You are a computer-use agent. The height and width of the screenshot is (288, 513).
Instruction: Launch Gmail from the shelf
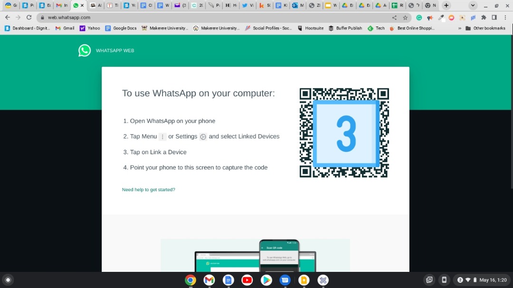coord(209,280)
